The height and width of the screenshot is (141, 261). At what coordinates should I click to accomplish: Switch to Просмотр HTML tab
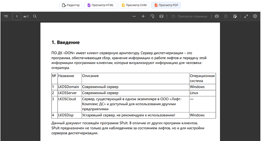click(100, 5)
